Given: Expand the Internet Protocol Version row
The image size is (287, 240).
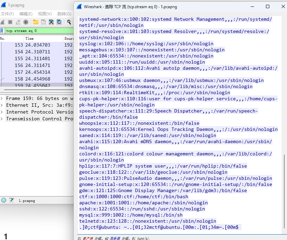Looking at the screenshot, I should click(x=2, y=112).
